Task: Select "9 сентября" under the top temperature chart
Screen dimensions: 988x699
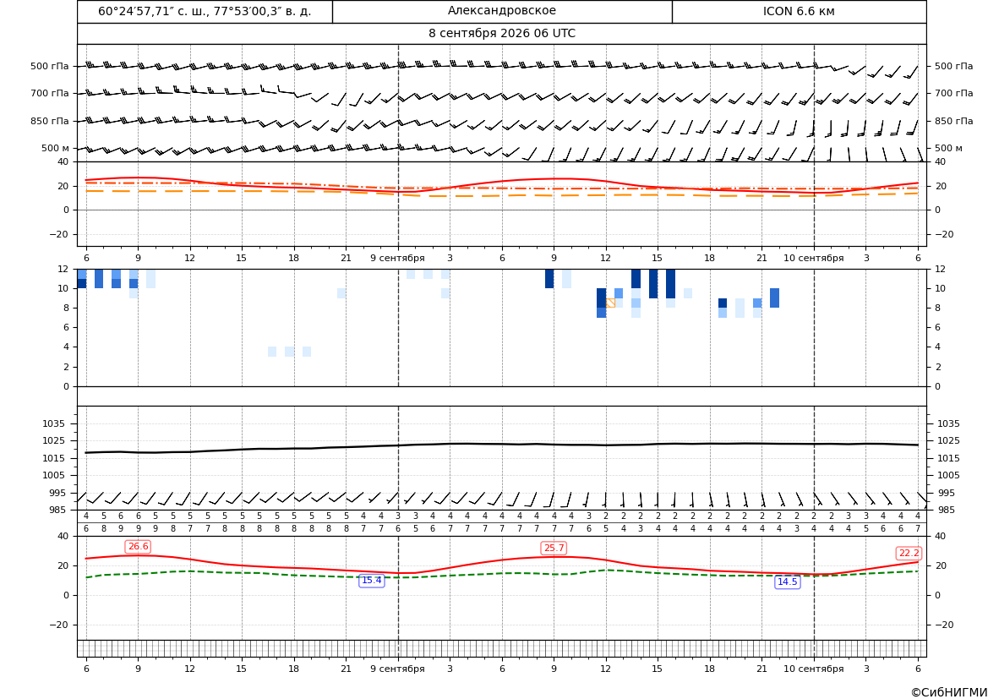Action: 397,258
